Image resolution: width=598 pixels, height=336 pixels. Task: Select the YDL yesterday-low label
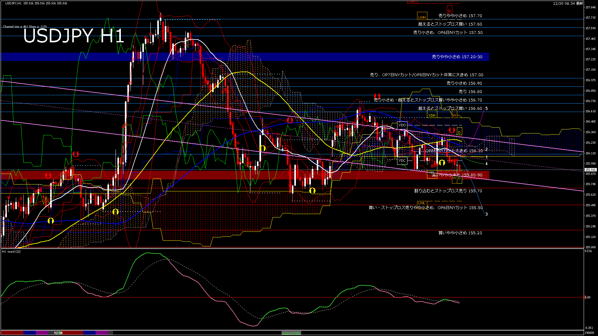point(432,172)
